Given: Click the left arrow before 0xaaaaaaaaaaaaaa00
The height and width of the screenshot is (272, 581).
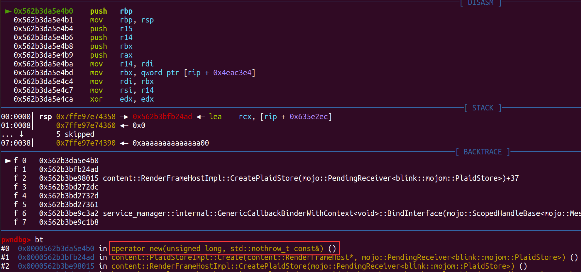Looking at the screenshot, I should (x=124, y=143).
